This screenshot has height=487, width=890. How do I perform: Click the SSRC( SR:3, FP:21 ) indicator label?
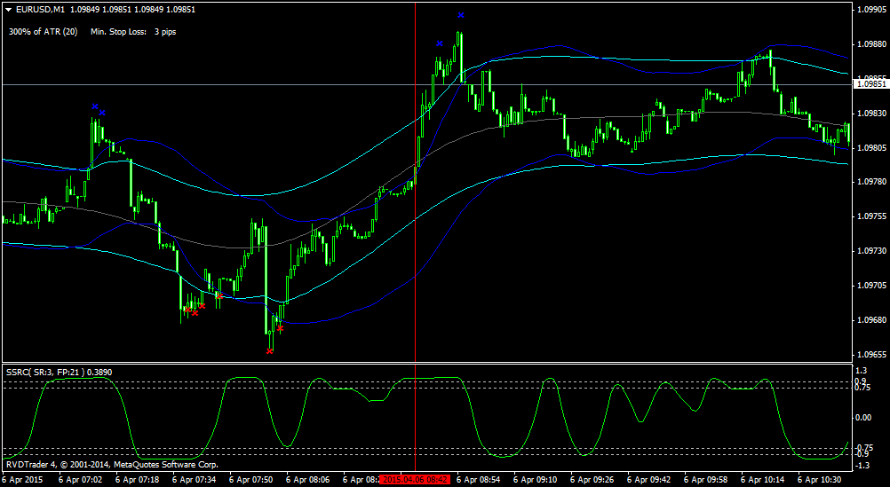(59, 372)
